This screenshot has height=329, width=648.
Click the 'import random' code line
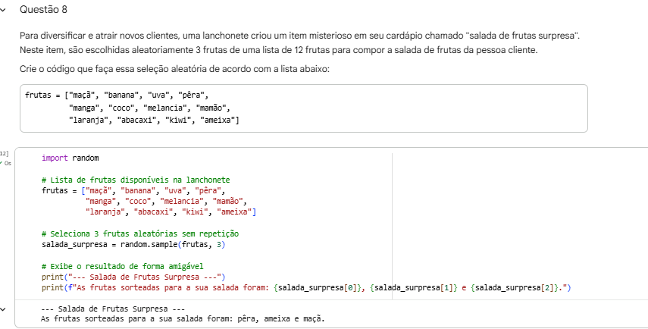(x=70, y=158)
